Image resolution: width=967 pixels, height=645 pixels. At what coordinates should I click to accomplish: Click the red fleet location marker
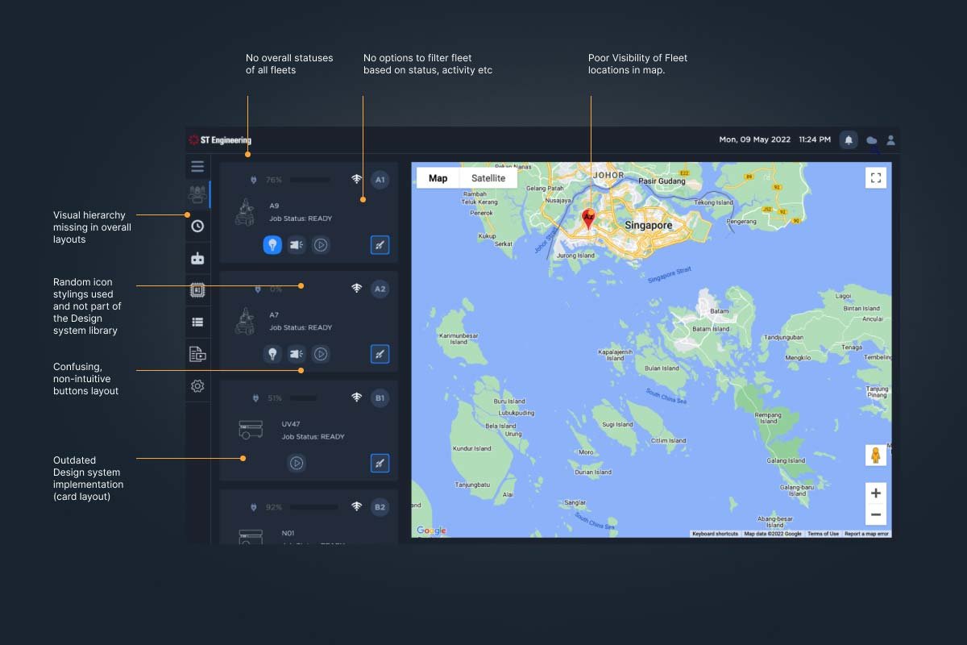point(589,218)
